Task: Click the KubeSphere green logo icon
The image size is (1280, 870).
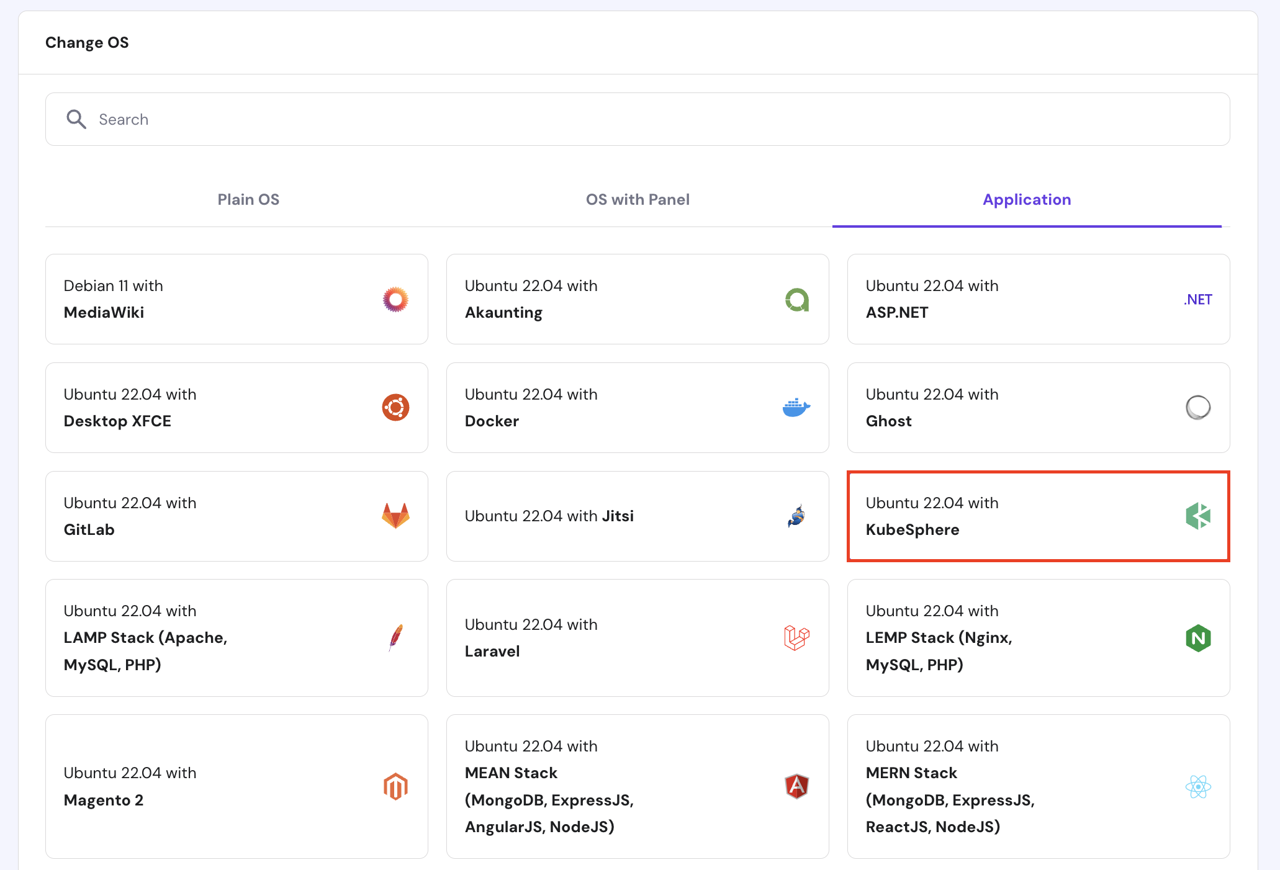Action: [x=1198, y=516]
